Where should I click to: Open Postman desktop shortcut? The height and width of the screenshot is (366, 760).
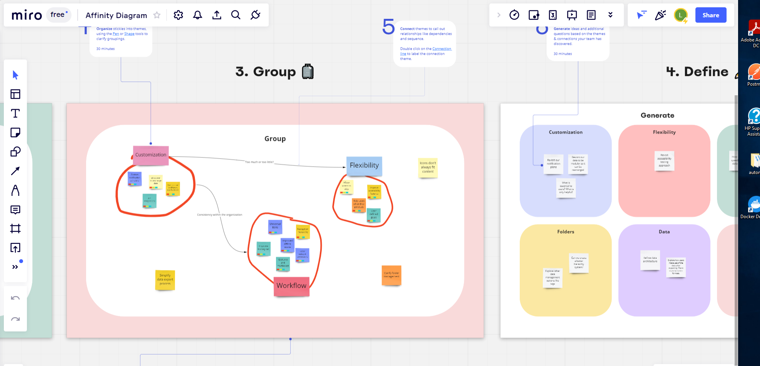754,75
